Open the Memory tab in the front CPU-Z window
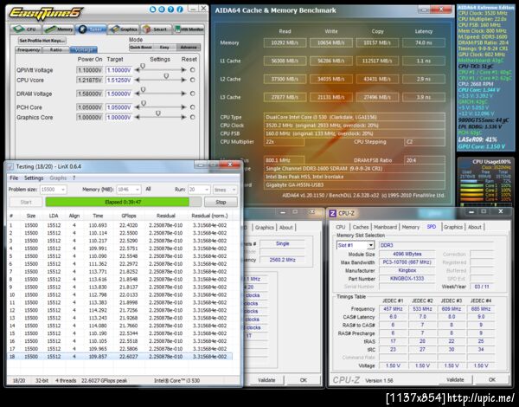The height and width of the screenshot is (407, 519). coord(410,227)
